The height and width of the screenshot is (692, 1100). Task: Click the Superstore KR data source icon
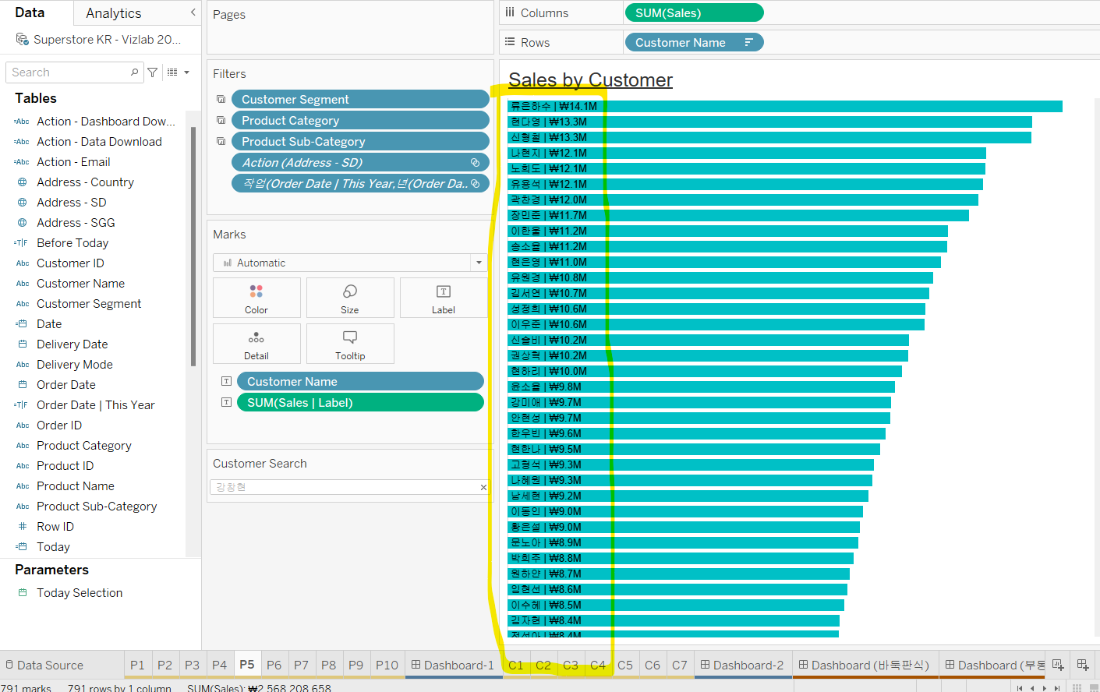coord(22,39)
